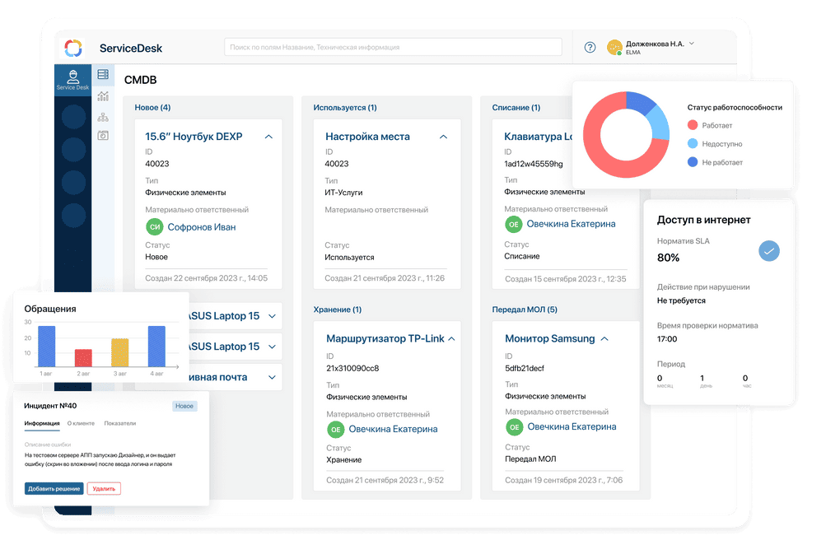The height and width of the screenshot is (540, 840).
Task: Switch to the О клиенте tab
Action: 81,424
